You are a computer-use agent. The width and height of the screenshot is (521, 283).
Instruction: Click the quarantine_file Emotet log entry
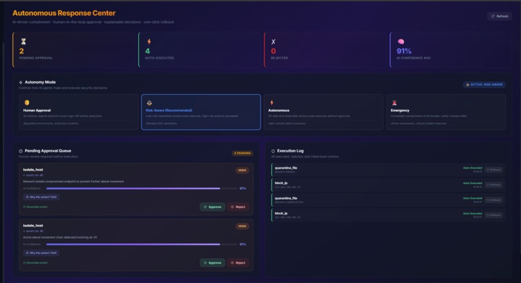pos(388,170)
